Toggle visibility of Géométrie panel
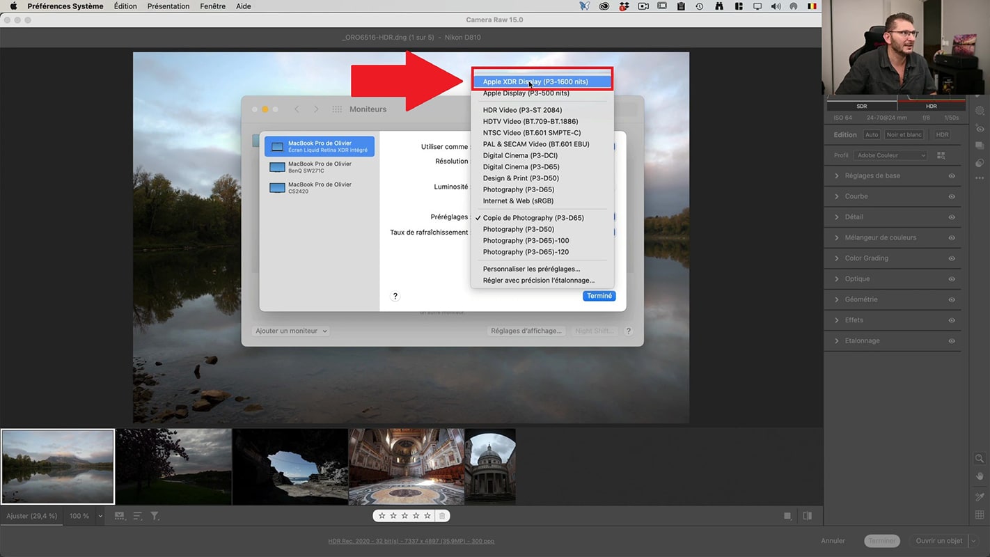The width and height of the screenshot is (990, 557). (x=952, y=299)
